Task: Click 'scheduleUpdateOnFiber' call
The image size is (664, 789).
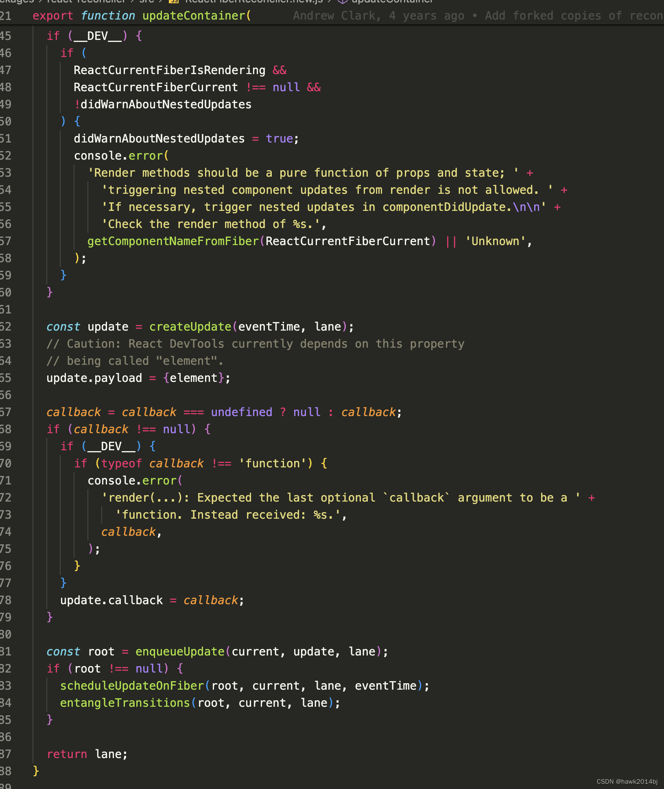Action: click(132, 686)
